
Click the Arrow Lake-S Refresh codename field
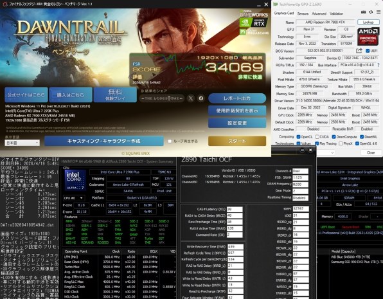click(x=128, y=185)
